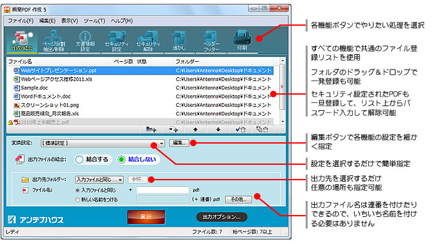Viewport: 433px width, 244px height.
Task: Click the ファイル名 pdf icon
Action: 25,190
